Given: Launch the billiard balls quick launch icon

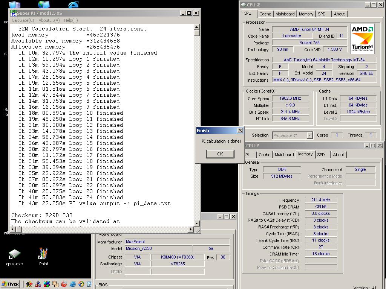Looking at the screenshot, I should coord(38,284).
